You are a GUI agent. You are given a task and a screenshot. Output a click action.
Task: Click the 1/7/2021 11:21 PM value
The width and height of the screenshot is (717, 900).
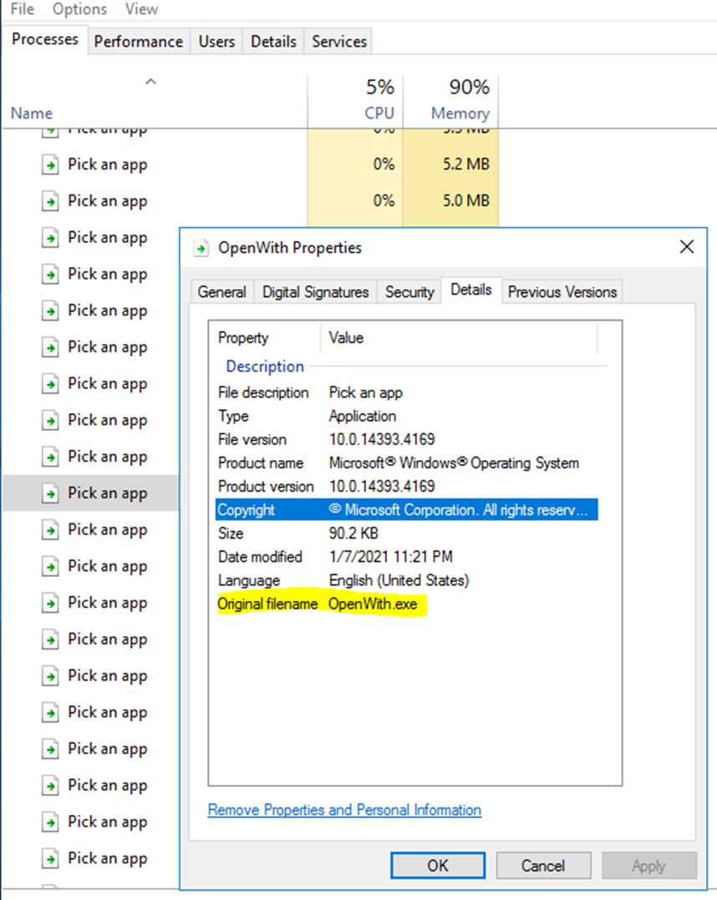click(x=391, y=557)
